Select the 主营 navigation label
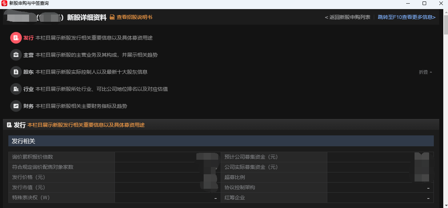 pyautogui.click(x=28, y=55)
